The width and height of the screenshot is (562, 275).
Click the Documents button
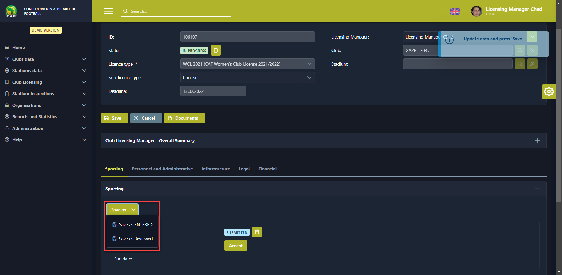pos(184,118)
